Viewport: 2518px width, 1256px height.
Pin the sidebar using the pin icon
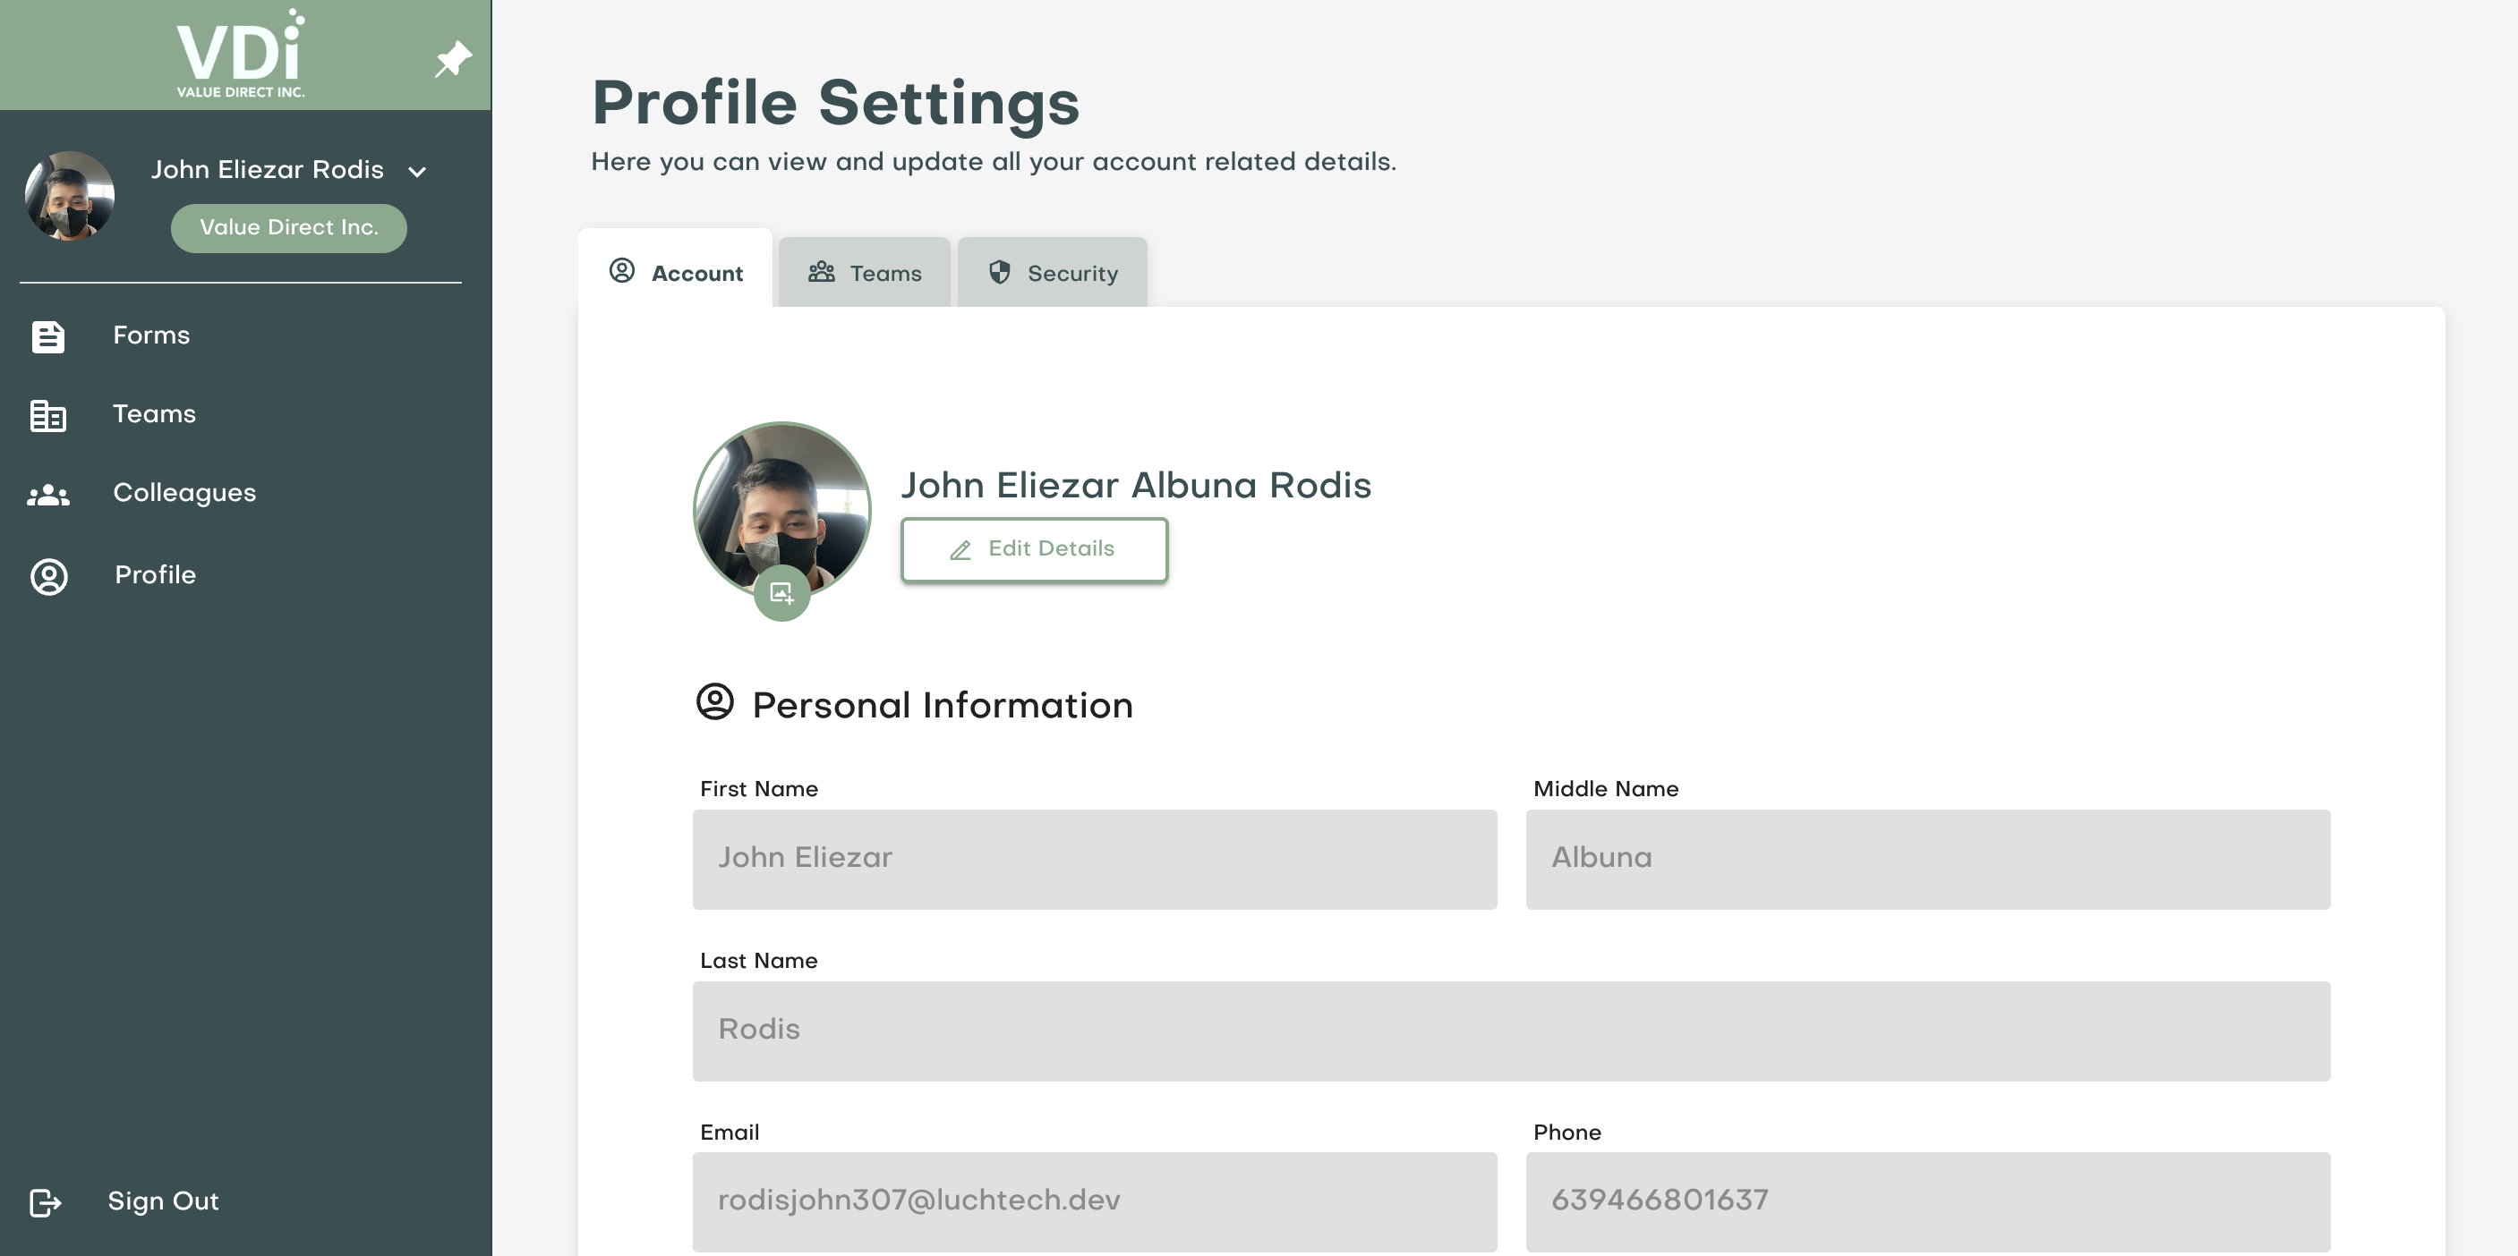click(452, 61)
